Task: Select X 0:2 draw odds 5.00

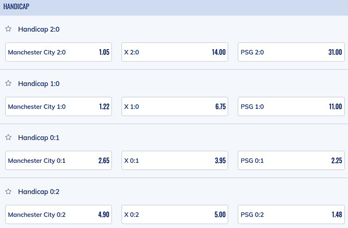Action: 175,215
